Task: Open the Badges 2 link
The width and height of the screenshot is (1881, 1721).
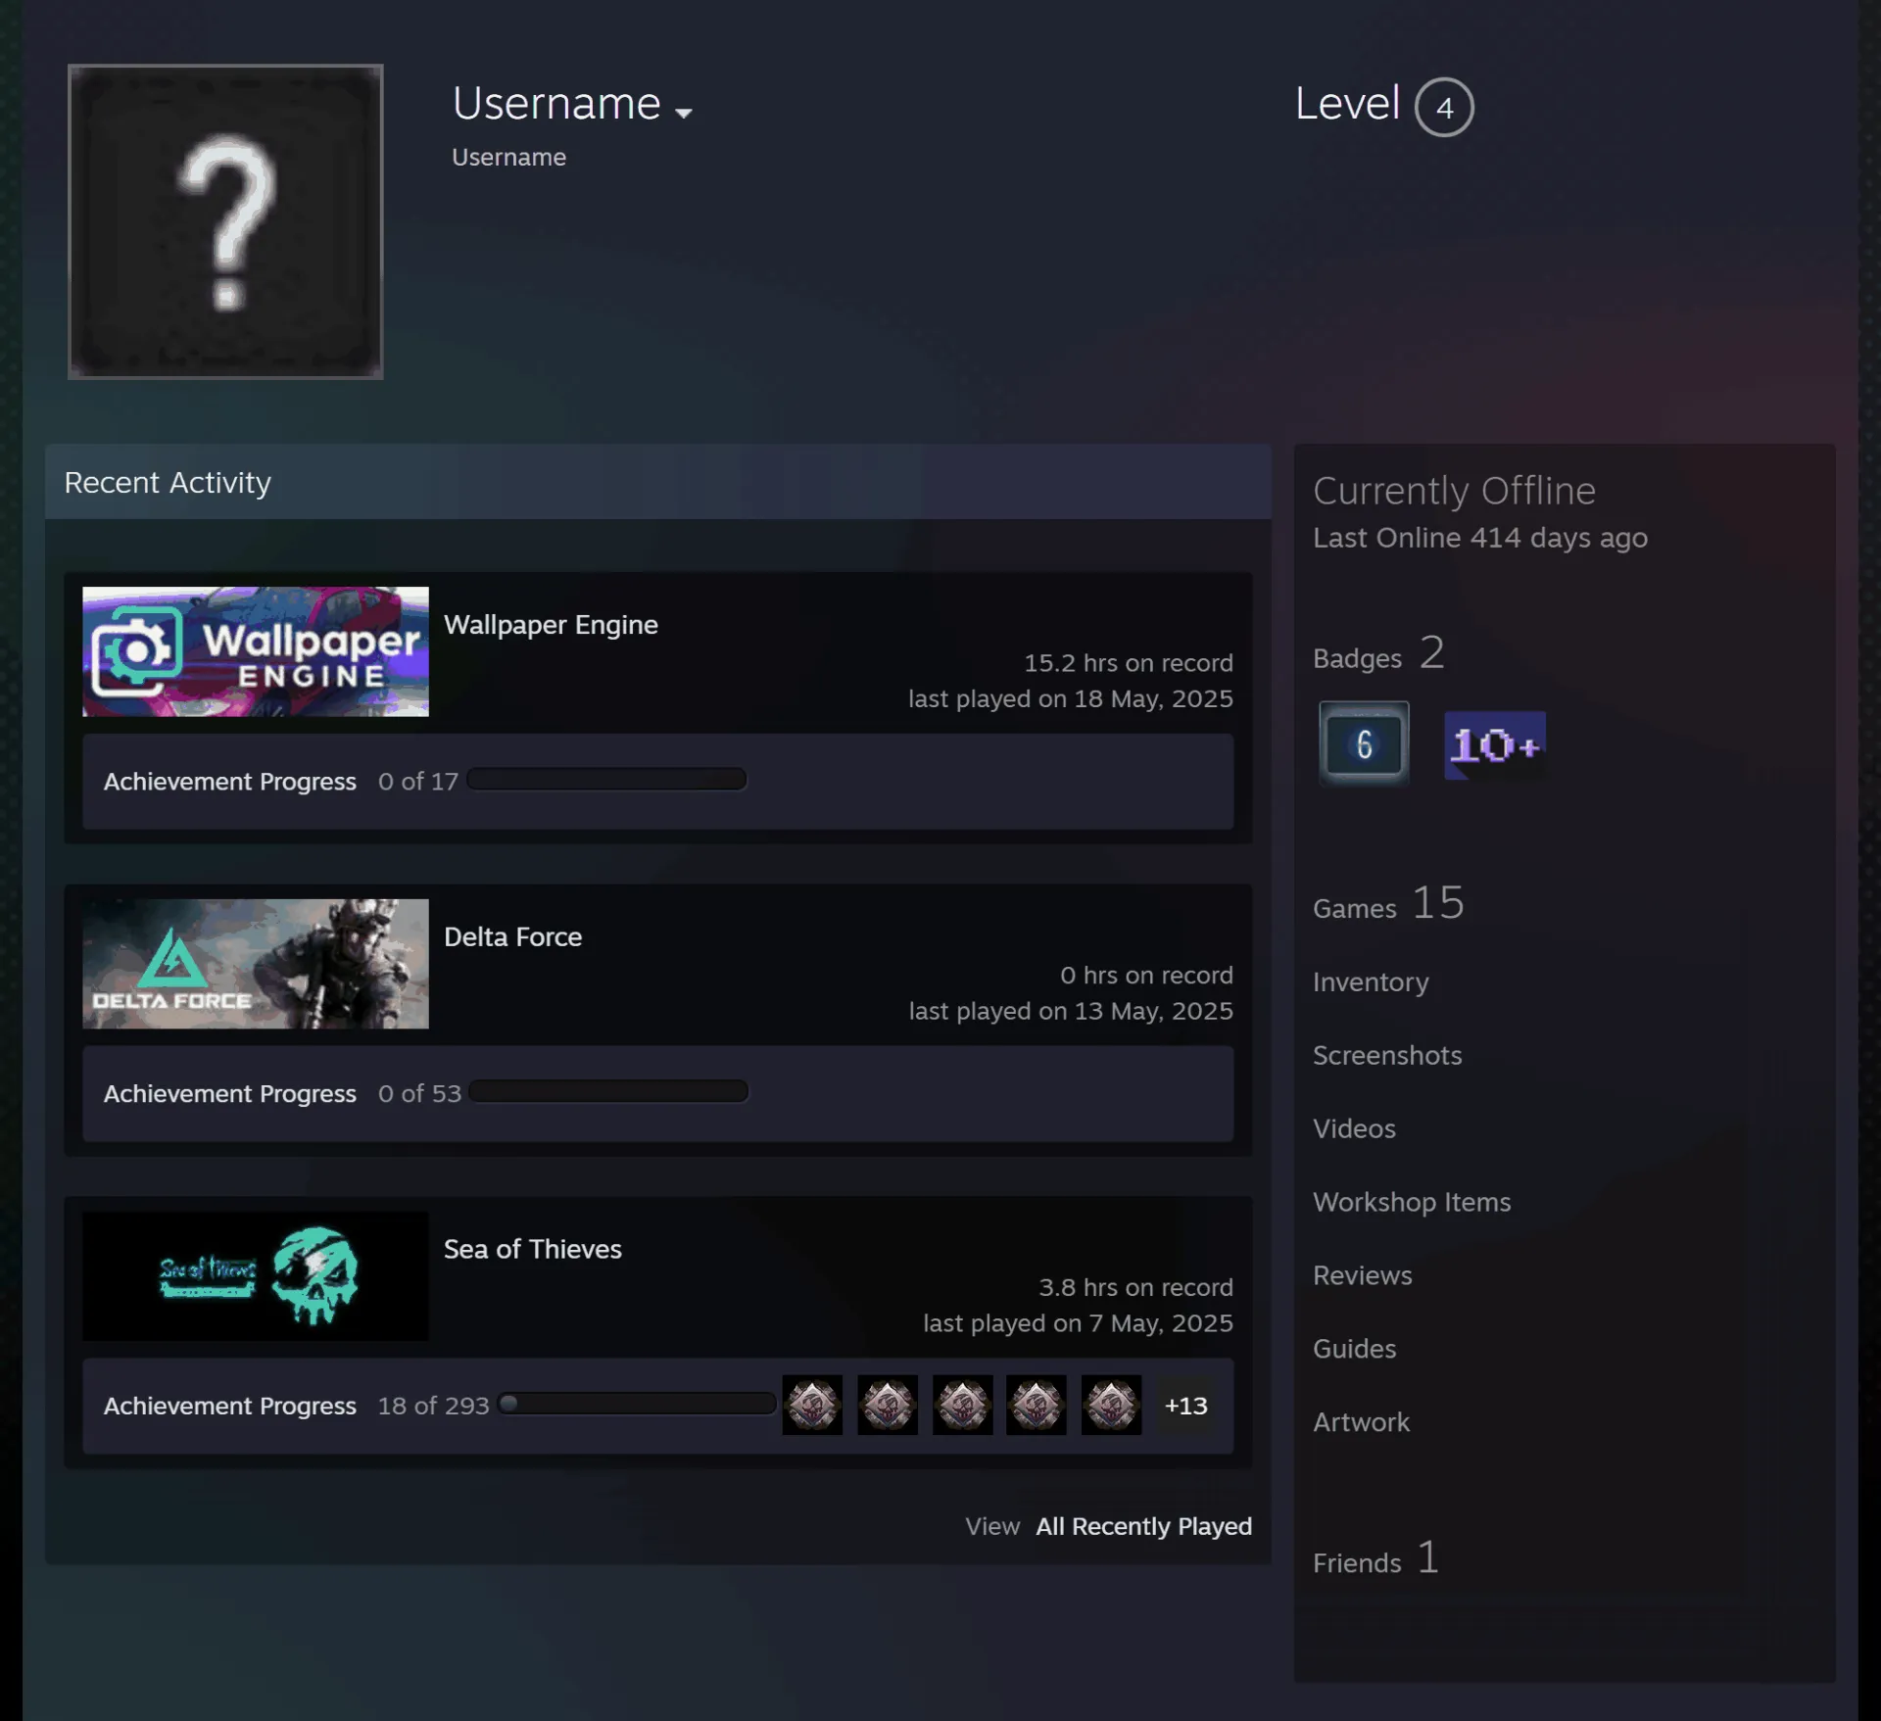Action: (1378, 653)
